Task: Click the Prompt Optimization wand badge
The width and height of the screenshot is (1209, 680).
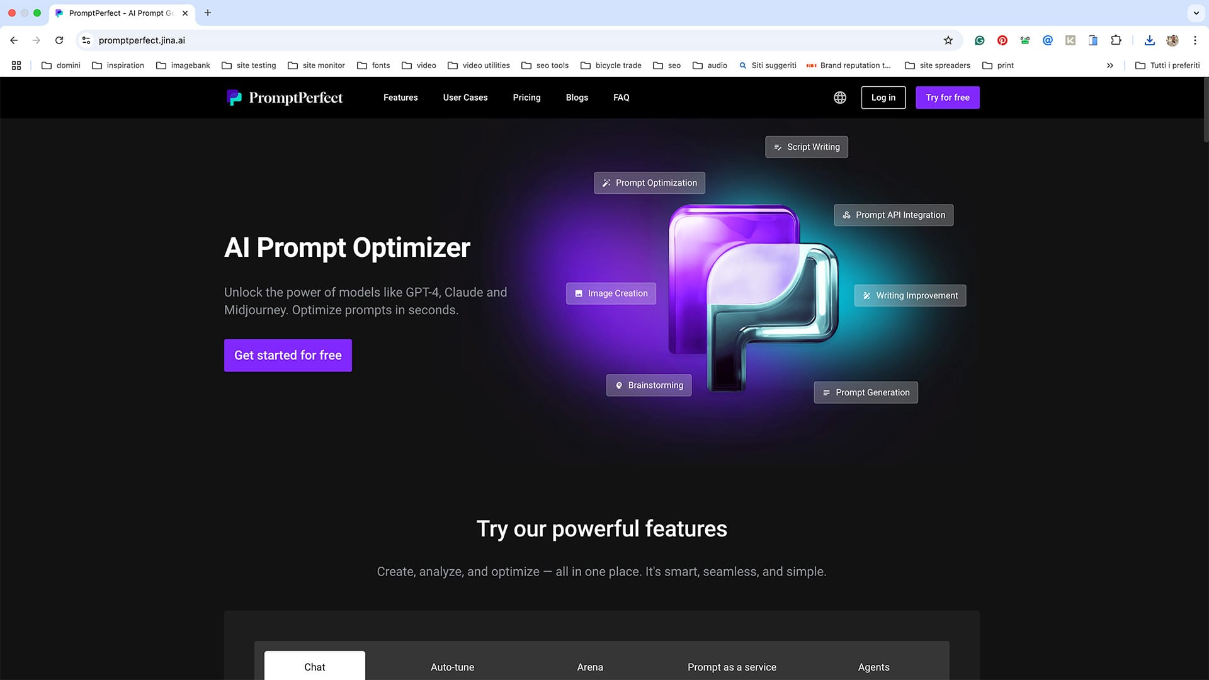Action: tap(606, 183)
